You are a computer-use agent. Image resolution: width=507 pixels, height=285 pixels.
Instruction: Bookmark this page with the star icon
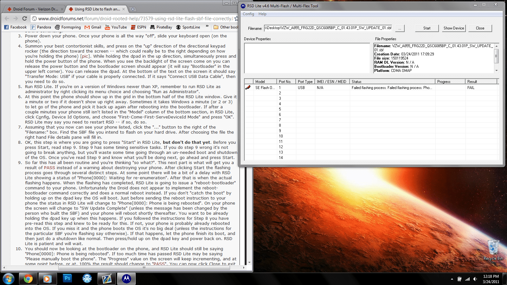click(x=236, y=18)
